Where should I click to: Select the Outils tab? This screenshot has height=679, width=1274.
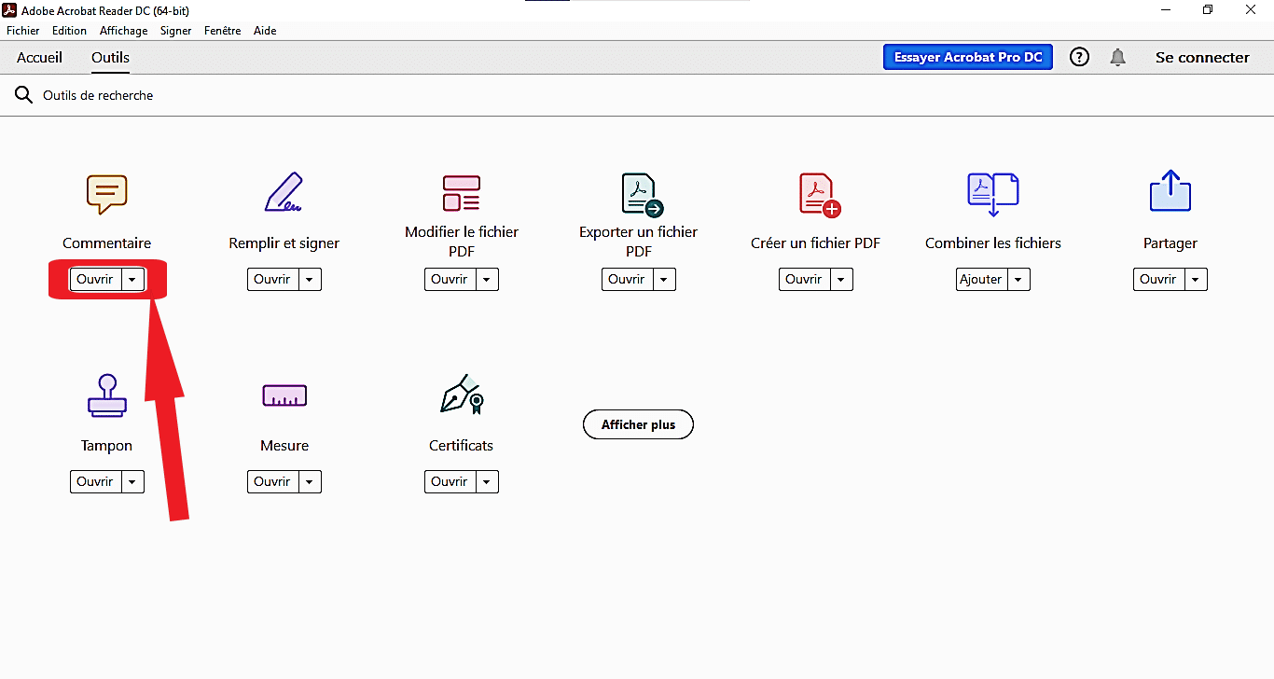tap(110, 58)
